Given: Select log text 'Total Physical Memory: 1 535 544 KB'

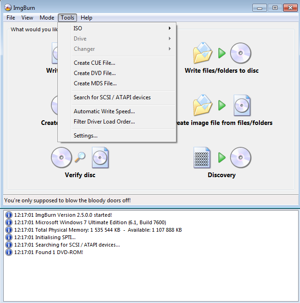Looking at the screenshot, I should pos(78,230).
